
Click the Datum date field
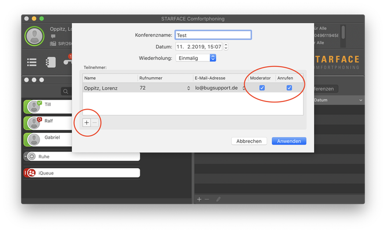[x=199, y=46]
